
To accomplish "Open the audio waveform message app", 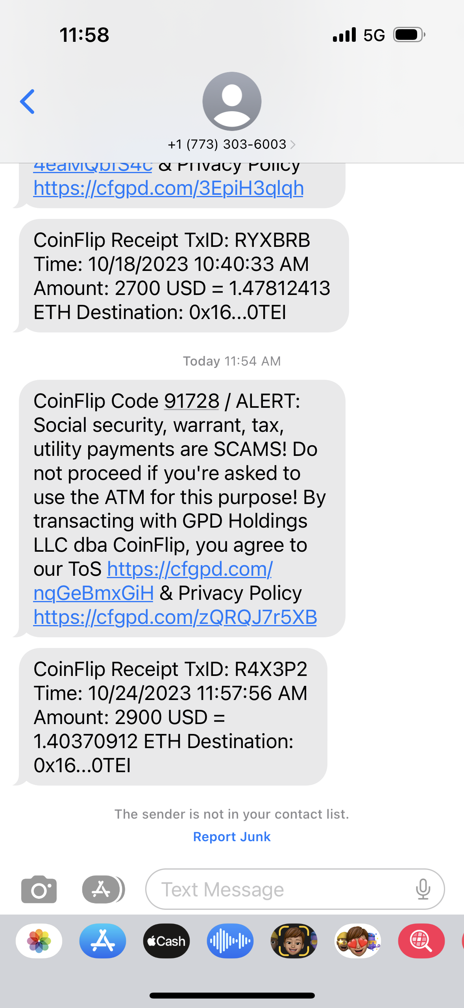I will [230, 941].
